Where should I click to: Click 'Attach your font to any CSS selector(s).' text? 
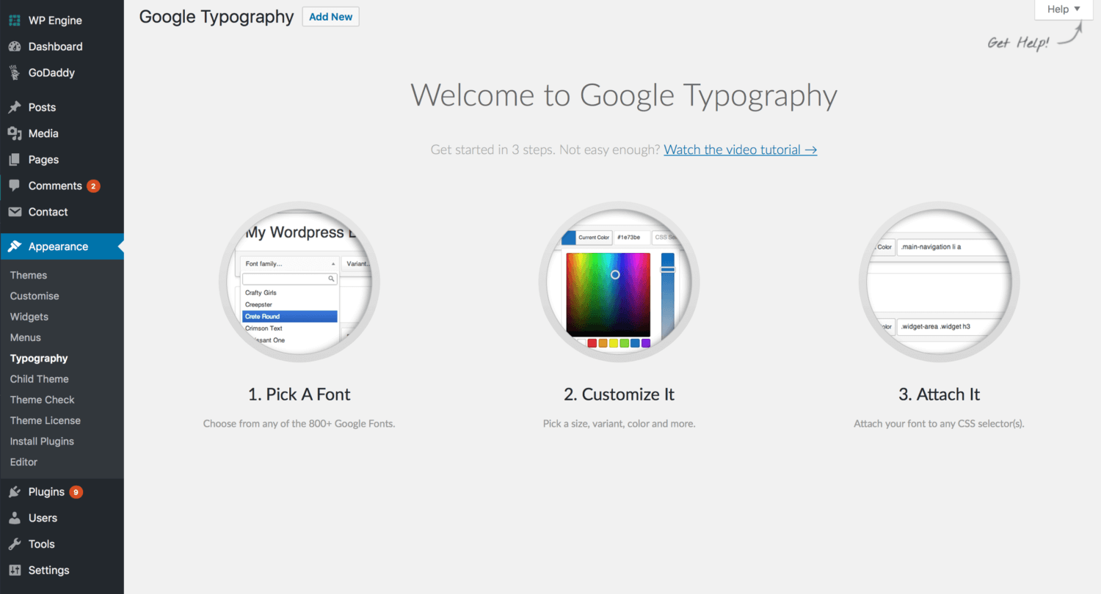click(939, 424)
